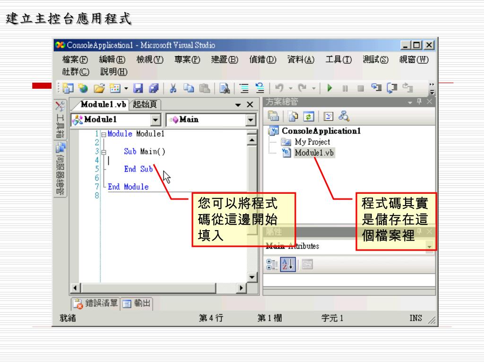Image resolution: width=484 pixels, height=363 pixels.
Task: Click Show All Files icon in 方案總管
Action: tap(293, 116)
